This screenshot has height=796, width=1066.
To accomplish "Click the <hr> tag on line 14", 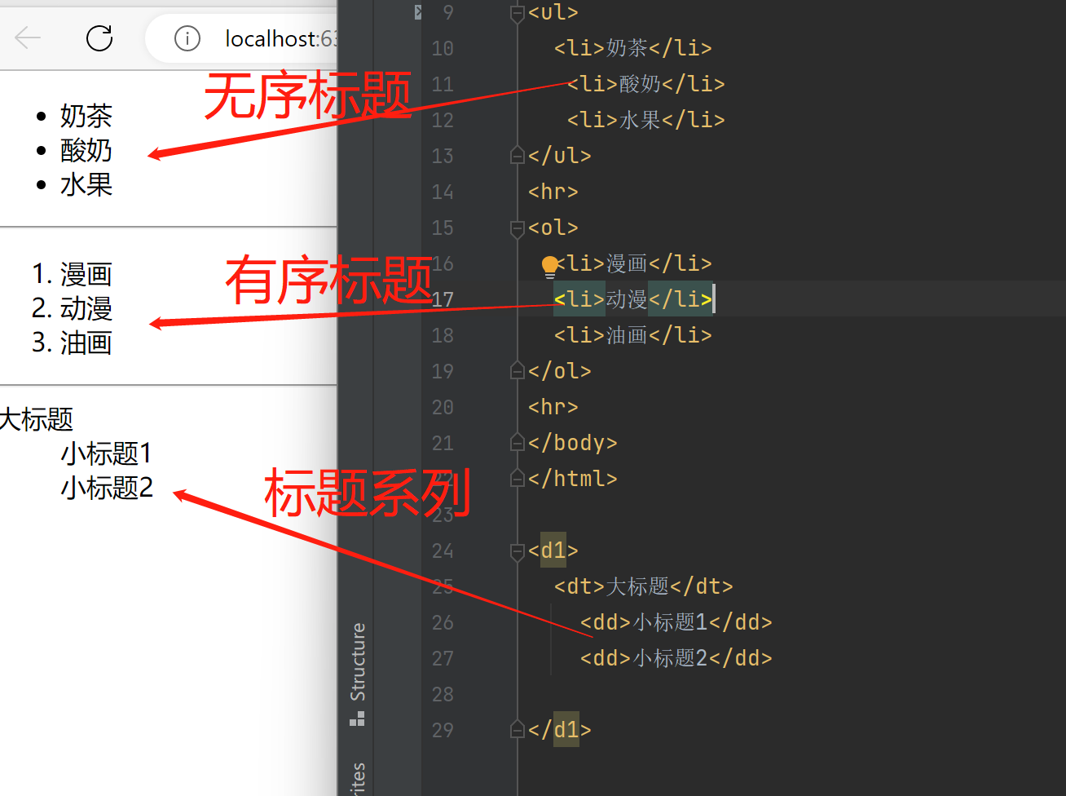I will click(x=553, y=192).
